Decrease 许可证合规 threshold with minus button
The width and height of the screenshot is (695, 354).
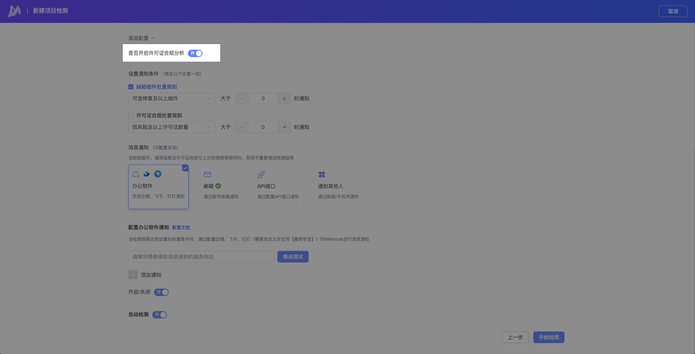242,127
